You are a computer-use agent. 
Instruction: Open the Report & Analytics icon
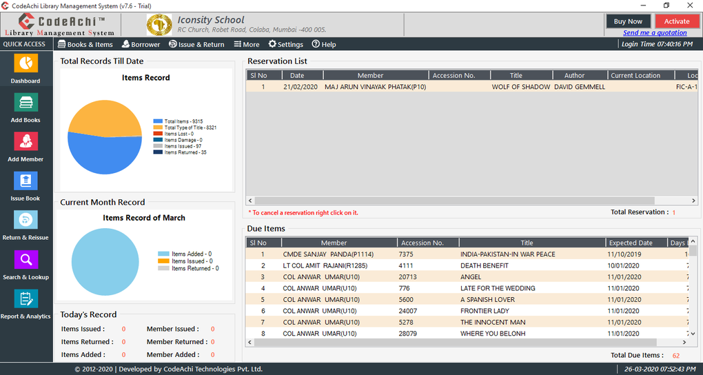click(x=26, y=299)
